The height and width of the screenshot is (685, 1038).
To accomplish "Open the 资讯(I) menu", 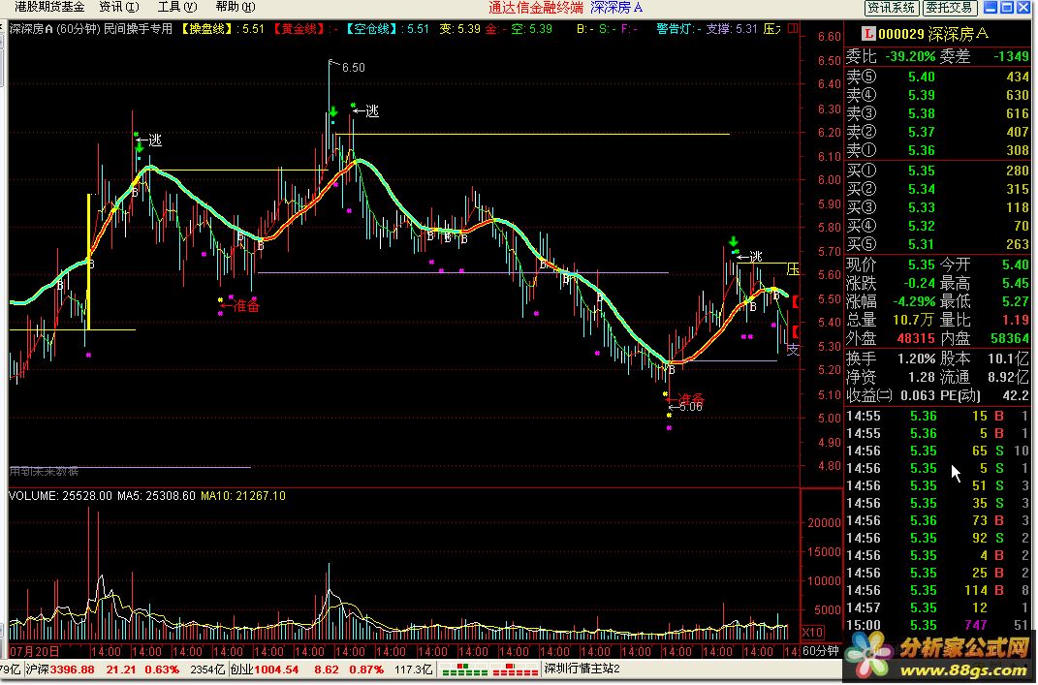I will 119,8.
